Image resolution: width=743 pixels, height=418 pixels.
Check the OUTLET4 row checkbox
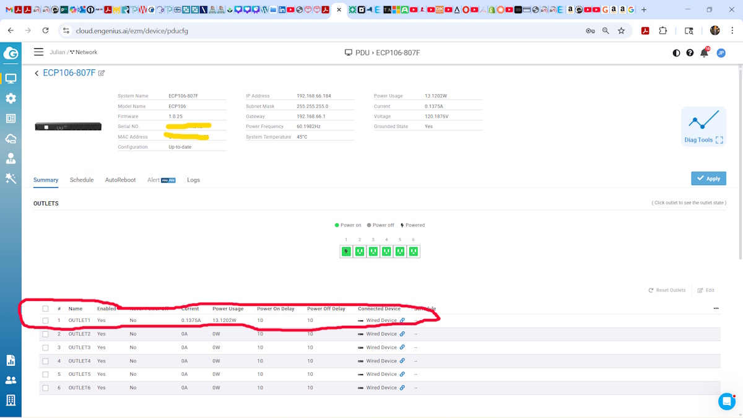pos(45,361)
